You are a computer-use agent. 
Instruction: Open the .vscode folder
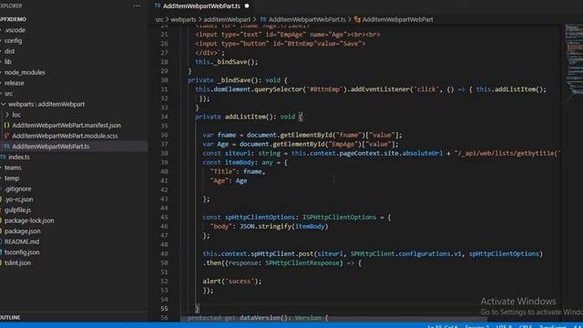click(15, 30)
